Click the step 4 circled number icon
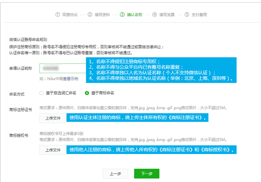The height and width of the screenshot is (182, 261). click(154, 15)
